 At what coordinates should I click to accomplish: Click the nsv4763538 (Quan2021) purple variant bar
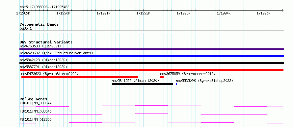(x=151, y=49)
